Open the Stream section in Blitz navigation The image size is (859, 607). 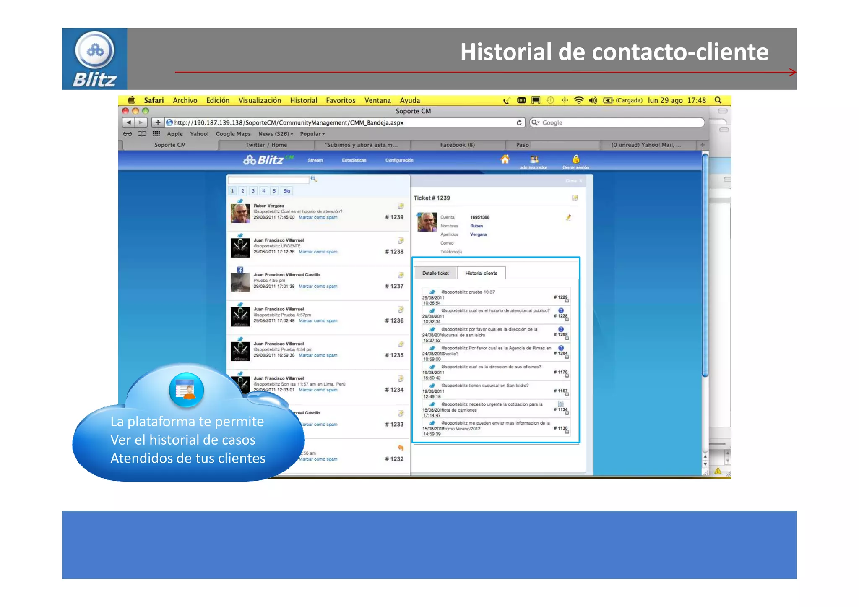tap(315, 160)
